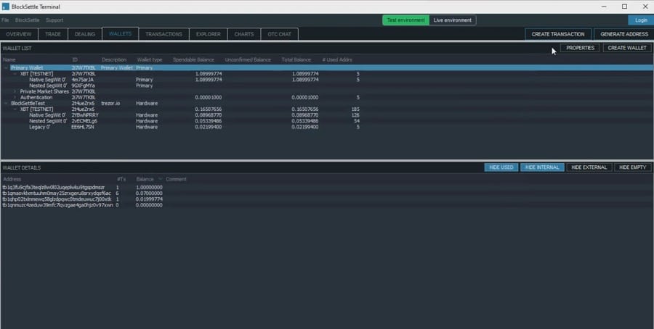The image size is (654, 329).
Task: Collapse the BlockSettleTest wallet node
Action: click(x=6, y=103)
